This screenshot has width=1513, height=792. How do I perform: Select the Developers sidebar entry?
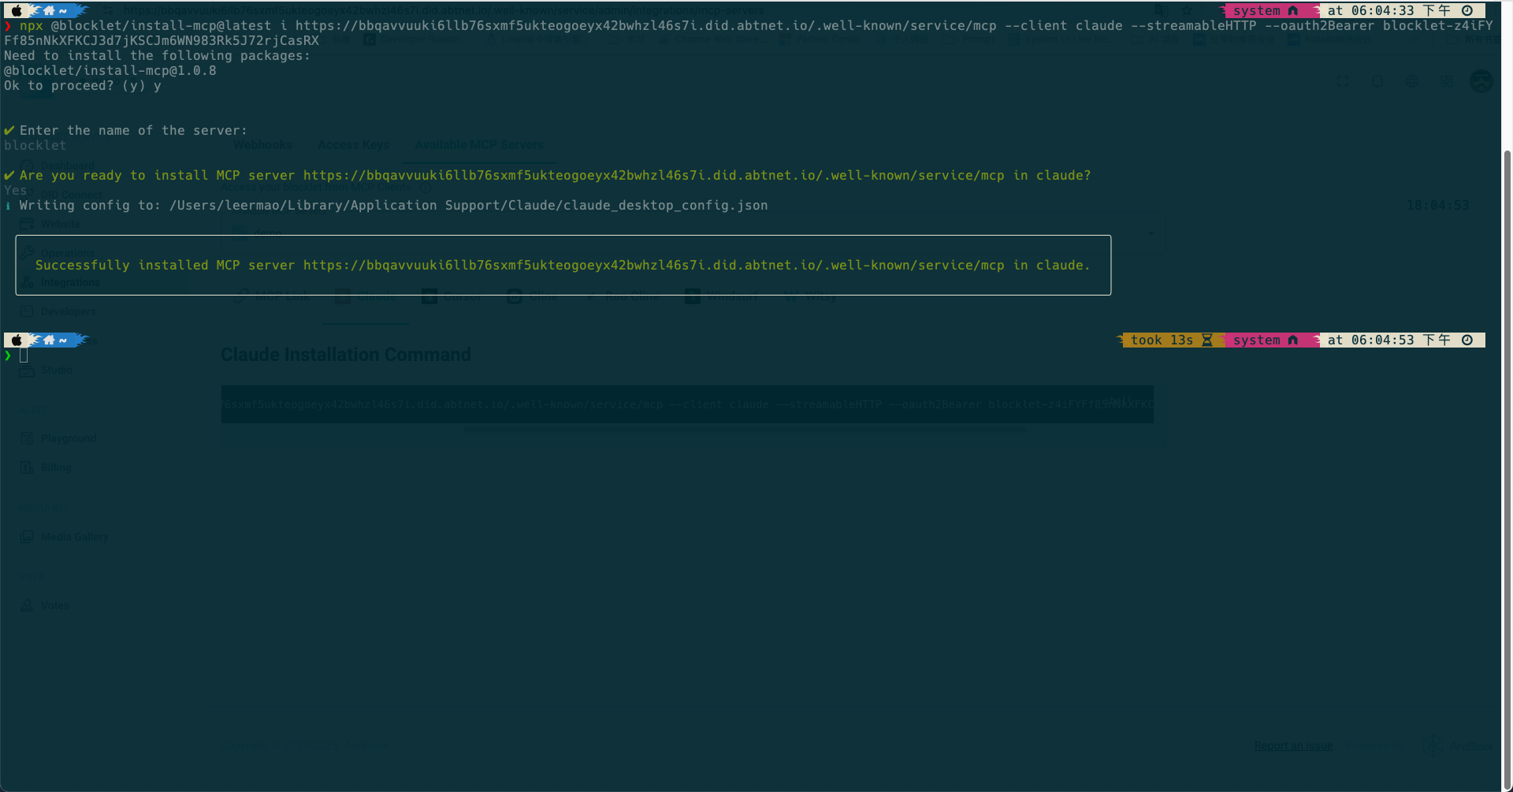coord(68,311)
